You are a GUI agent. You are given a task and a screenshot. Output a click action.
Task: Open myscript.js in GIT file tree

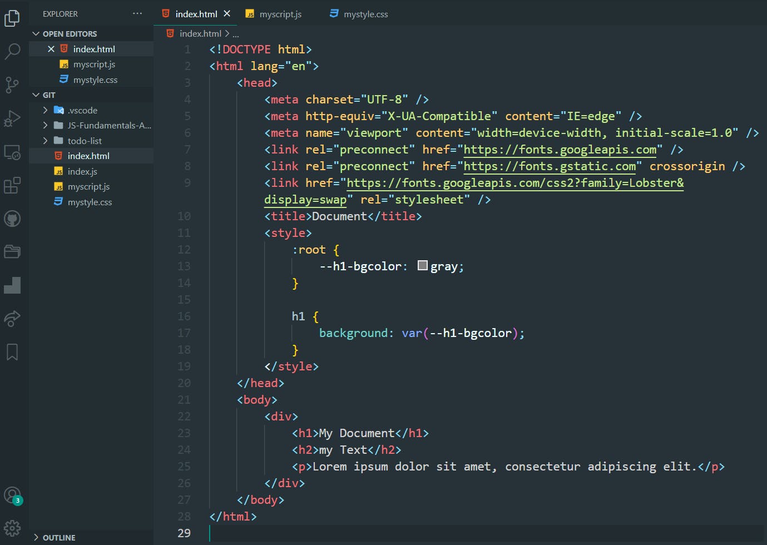pyautogui.click(x=91, y=186)
